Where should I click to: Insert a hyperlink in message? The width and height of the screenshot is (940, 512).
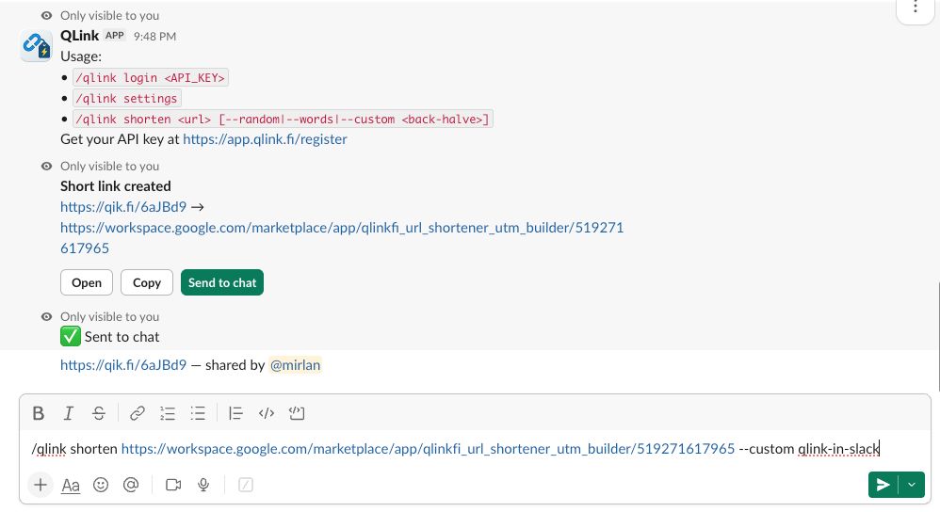click(x=138, y=413)
